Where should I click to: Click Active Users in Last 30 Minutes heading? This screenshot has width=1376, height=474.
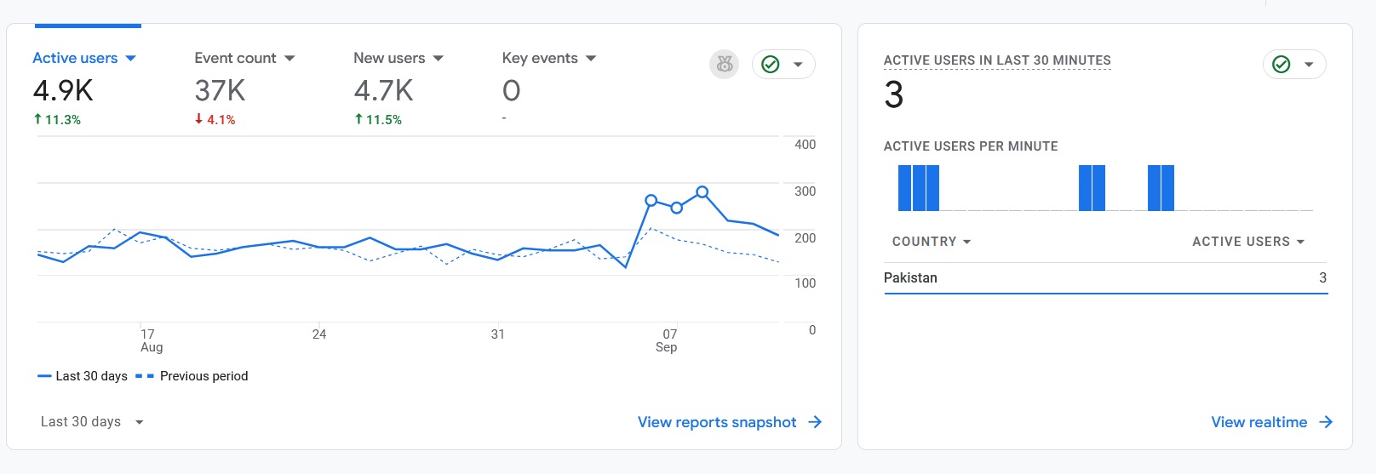point(997,60)
